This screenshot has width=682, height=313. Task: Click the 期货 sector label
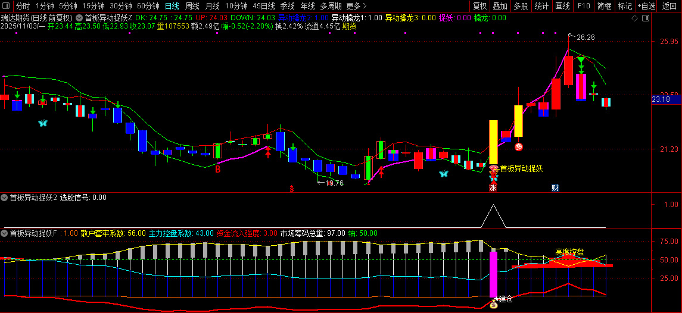[x=349, y=26]
